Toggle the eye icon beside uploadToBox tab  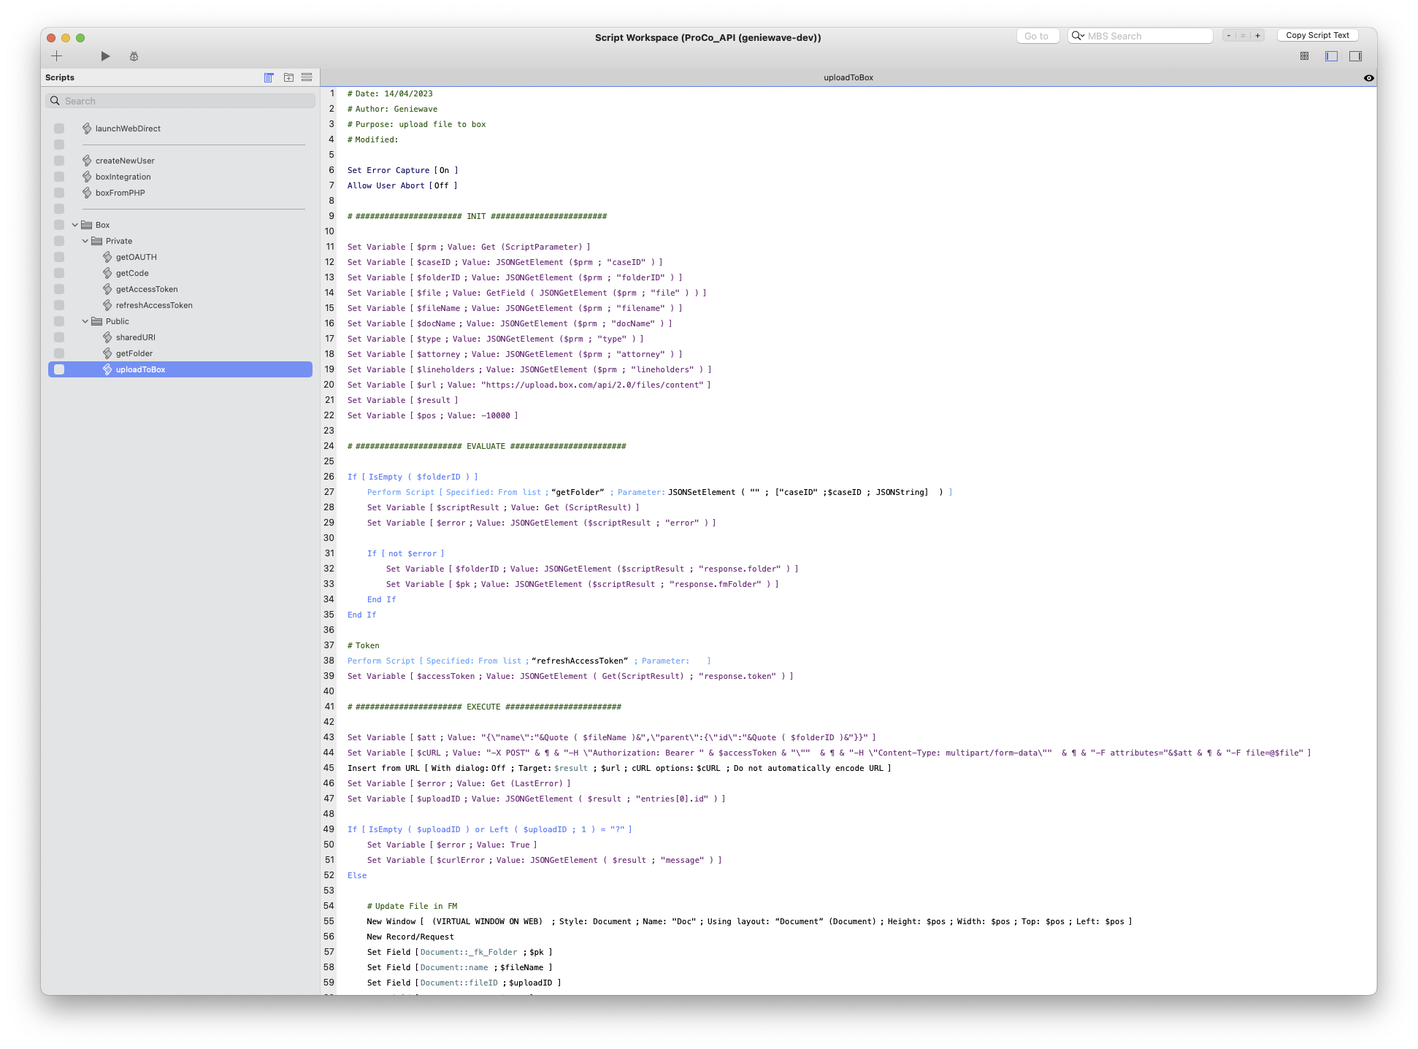(1368, 78)
